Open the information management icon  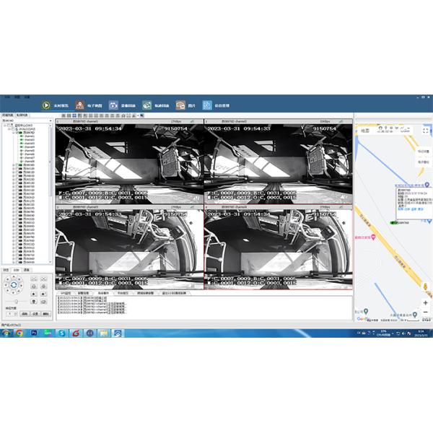point(207,105)
